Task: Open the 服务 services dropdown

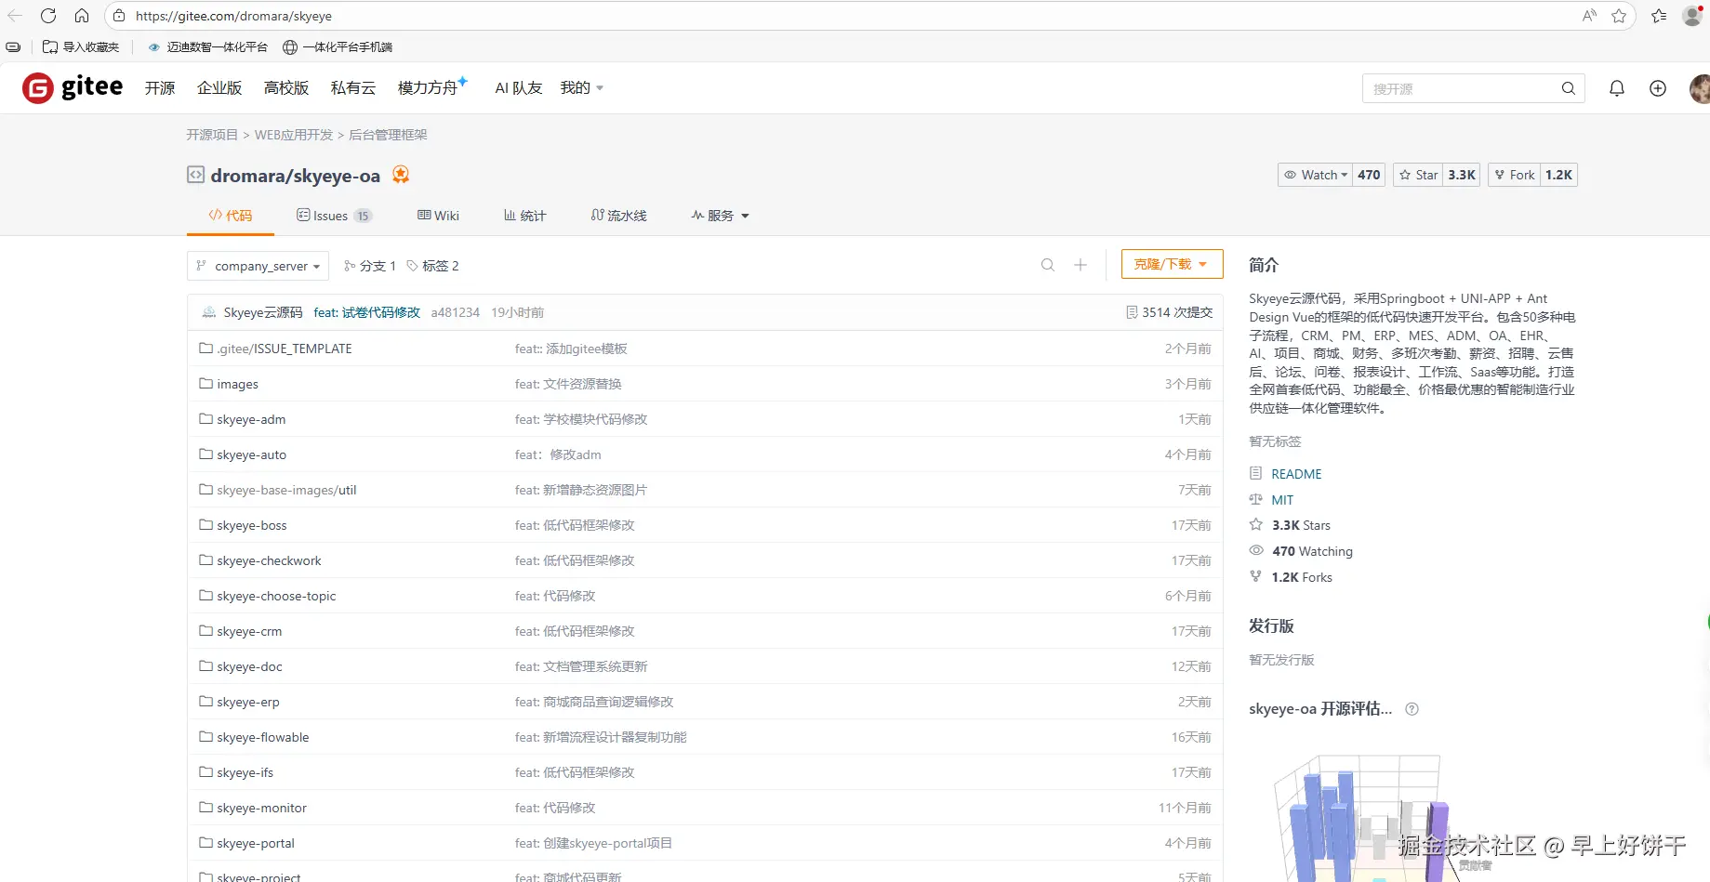Action: click(x=720, y=215)
